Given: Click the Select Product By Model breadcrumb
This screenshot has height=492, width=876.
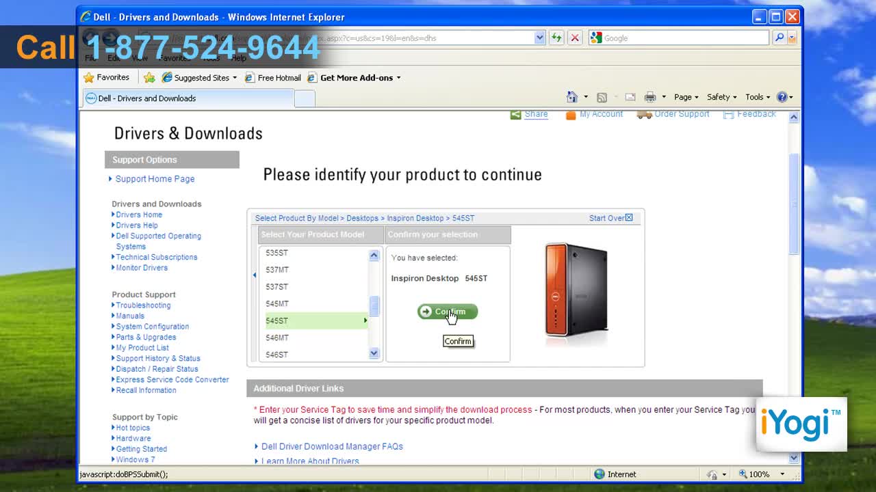Looking at the screenshot, I should click(297, 218).
